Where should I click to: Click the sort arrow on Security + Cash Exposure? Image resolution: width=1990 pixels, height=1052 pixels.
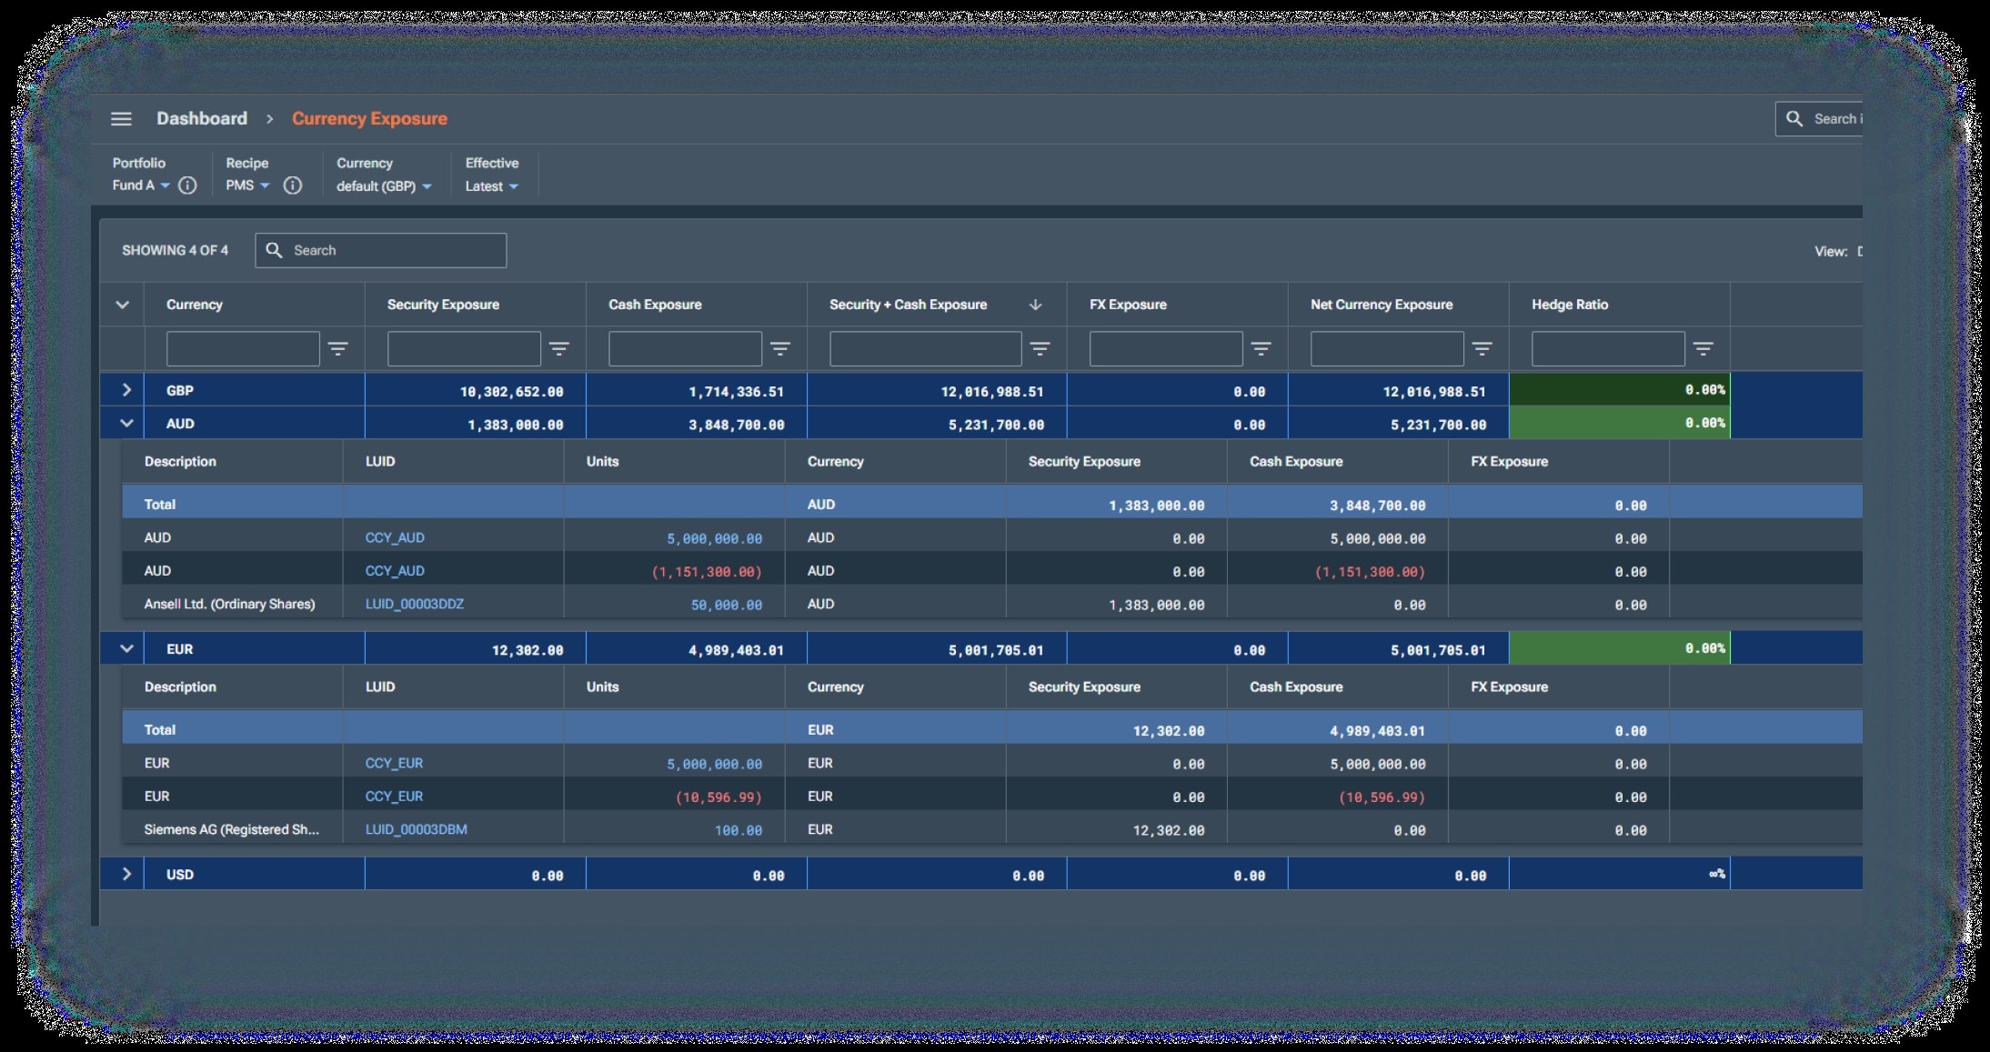point(1035,306)
